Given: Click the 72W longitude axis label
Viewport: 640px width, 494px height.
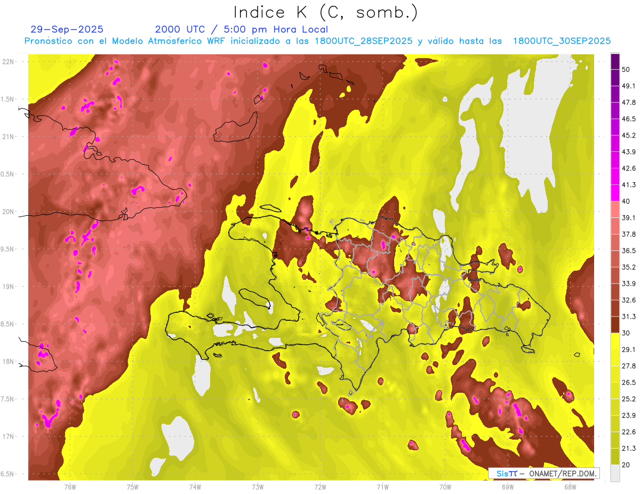Looking at the screenshot, I should (320, 487).
